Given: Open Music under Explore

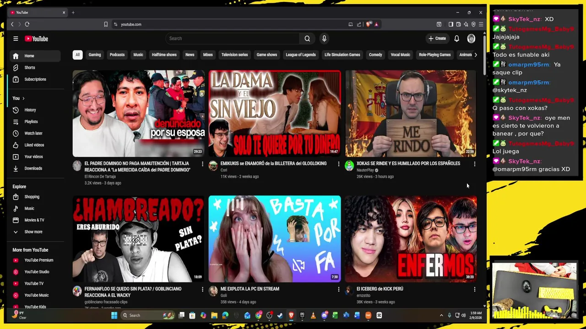Looking at the screenshot, I should coord(35,208).
